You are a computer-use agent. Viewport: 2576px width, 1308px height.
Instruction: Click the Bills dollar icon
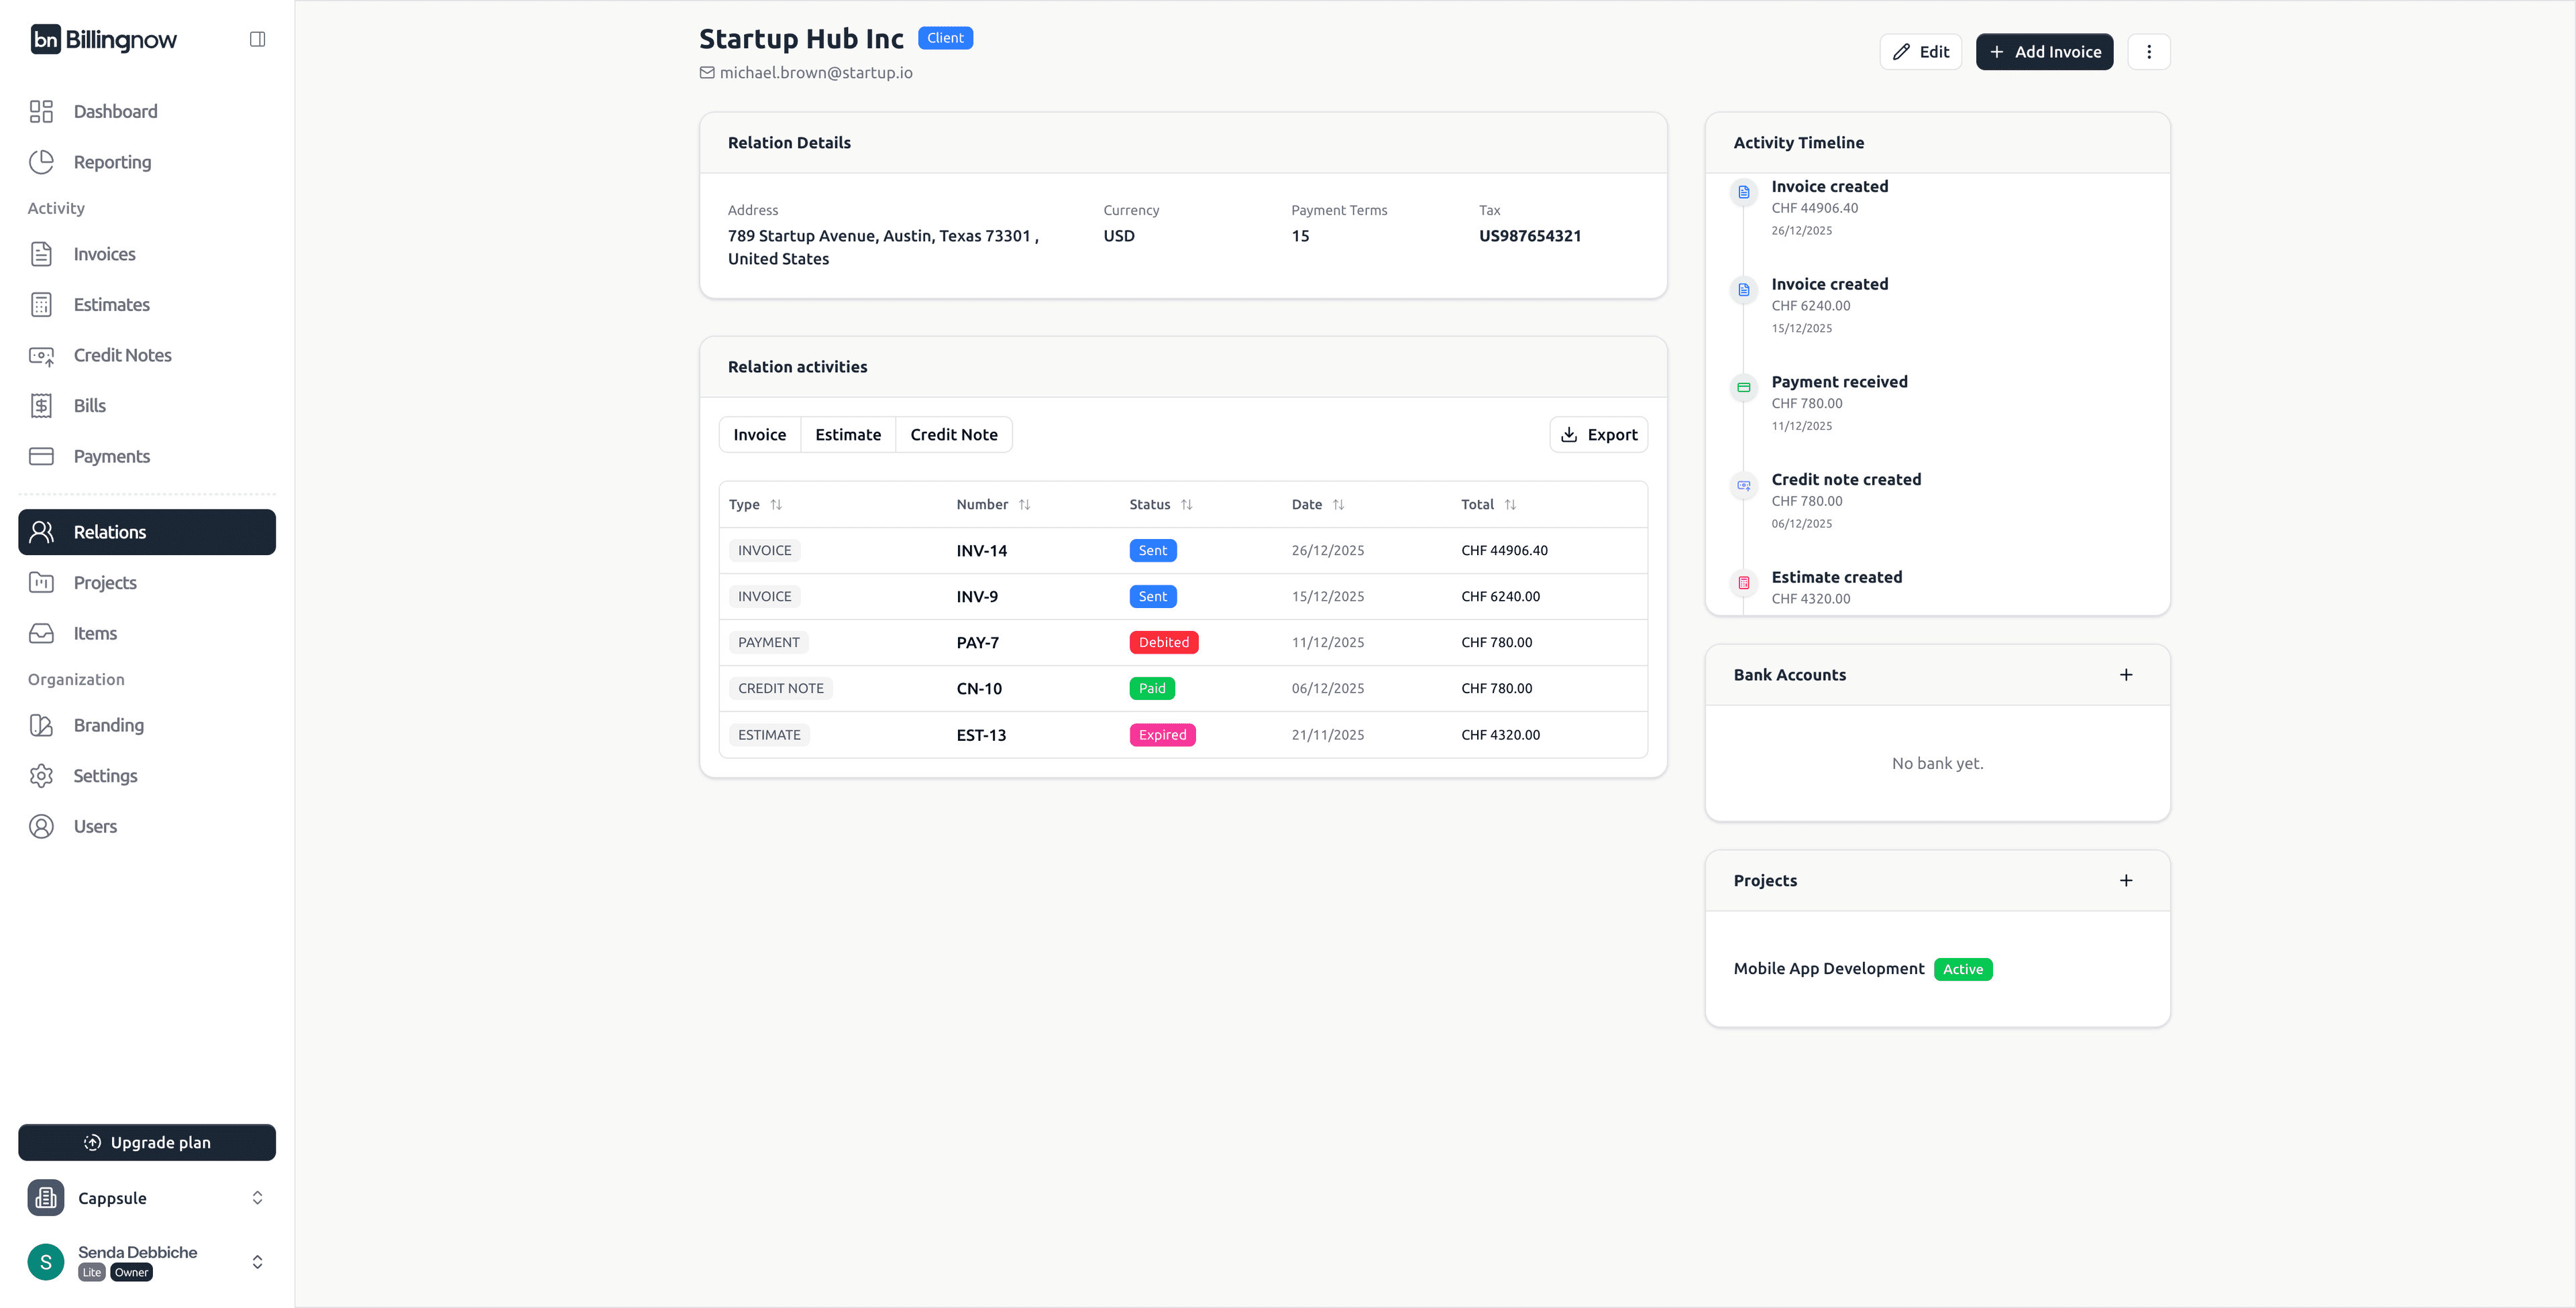click(x=41, y=406)
